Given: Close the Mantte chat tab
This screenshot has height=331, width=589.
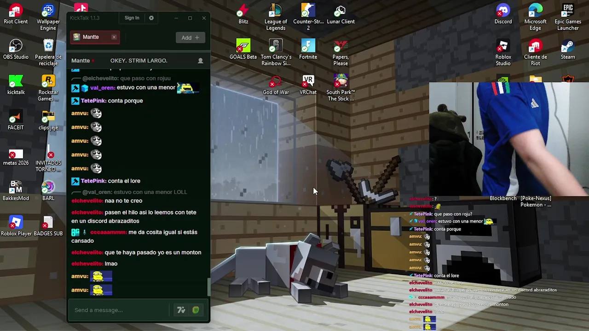Looking at the screenshot, I should [x=114, y=37].
